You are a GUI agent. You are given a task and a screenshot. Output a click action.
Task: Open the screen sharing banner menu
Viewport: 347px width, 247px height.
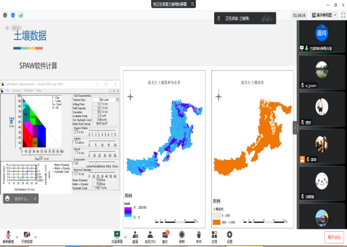click(x=191, y=3)
